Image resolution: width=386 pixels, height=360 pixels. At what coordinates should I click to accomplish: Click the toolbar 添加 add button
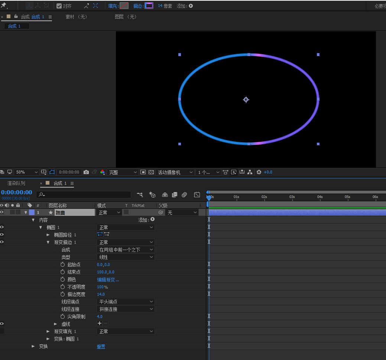click(191, 6)
